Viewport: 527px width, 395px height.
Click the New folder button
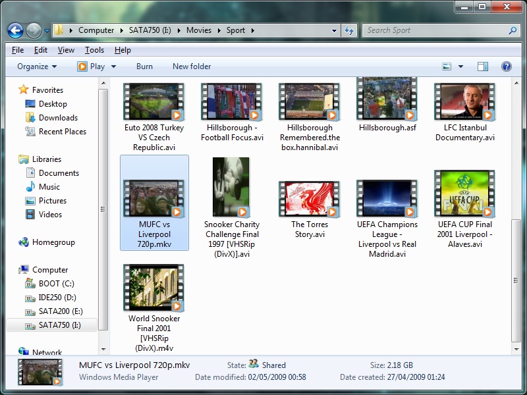(192, 66)
